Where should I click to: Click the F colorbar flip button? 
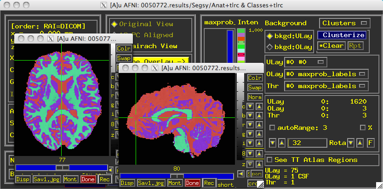(371, 143)
